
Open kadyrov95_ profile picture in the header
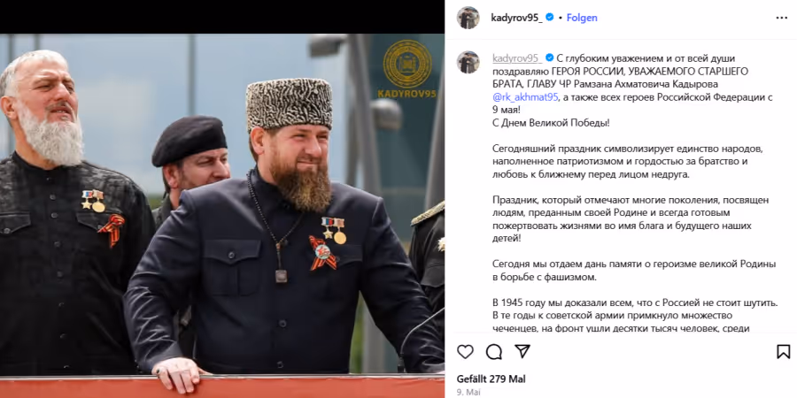468,18
